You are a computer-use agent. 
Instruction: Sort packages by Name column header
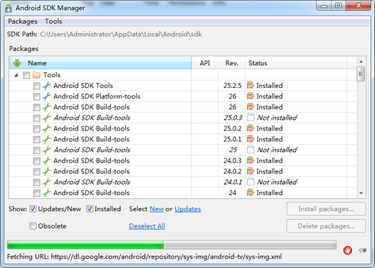click(100, 63)
